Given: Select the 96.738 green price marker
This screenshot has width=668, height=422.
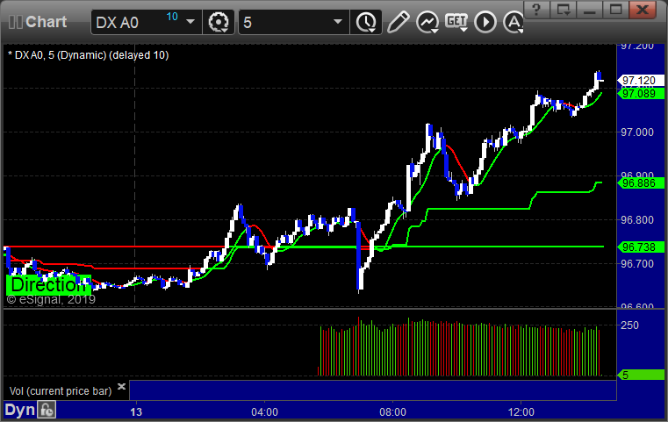Looking at the screenshot, I should click(641, 247).
